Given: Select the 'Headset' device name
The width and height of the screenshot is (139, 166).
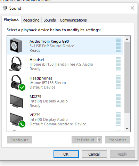Looking at the screenshot, I should [37, 60].
